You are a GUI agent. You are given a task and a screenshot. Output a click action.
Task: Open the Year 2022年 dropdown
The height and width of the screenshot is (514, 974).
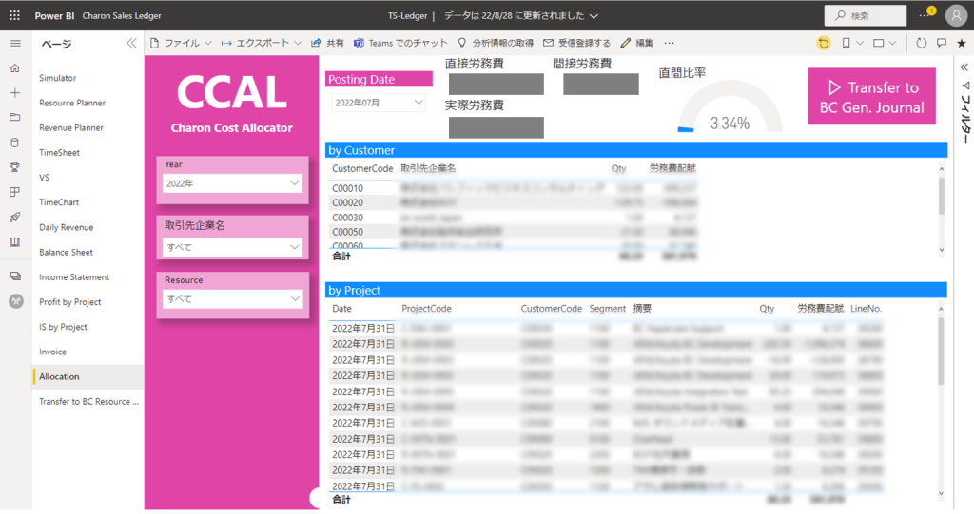(232, 183)
